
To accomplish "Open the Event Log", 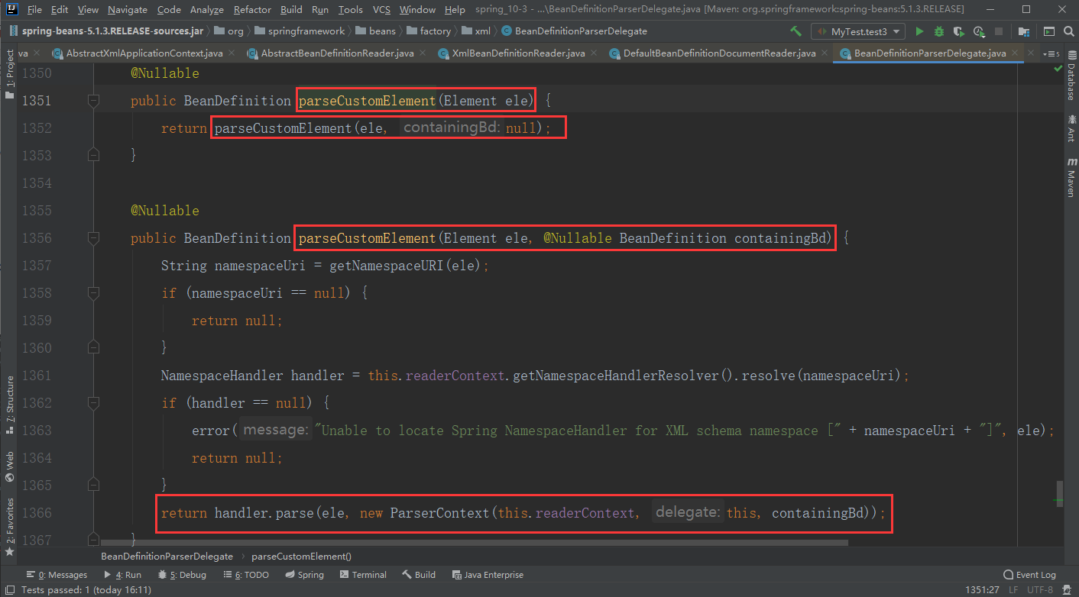I will 1029,575.
